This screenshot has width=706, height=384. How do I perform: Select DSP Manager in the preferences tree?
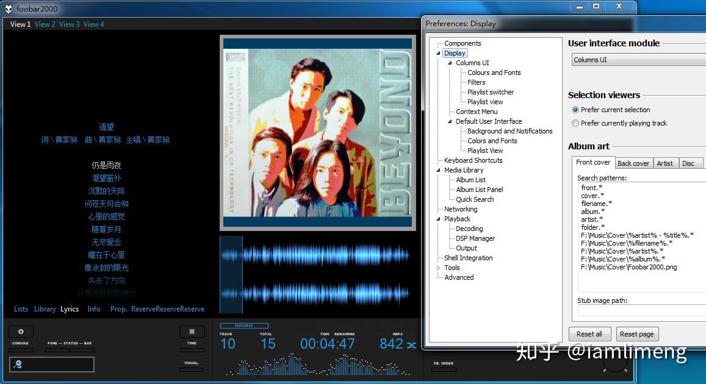tap(475, 238)
